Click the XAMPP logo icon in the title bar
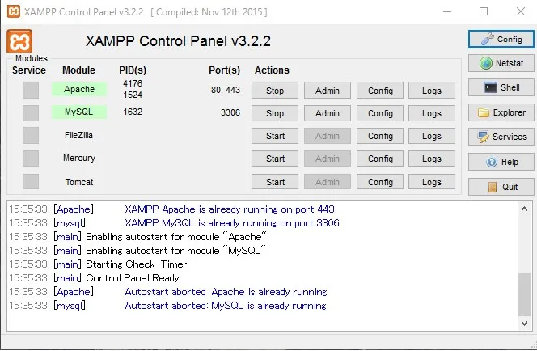Screen dimensions: 537x351 11,12
